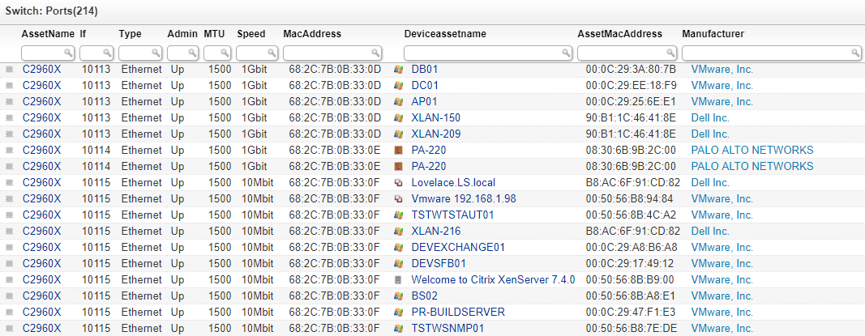The height and width of the screenshot is (336, 865).
Task: Sort by the Deviceassetname column header
Action: click(x=445, y=34)
